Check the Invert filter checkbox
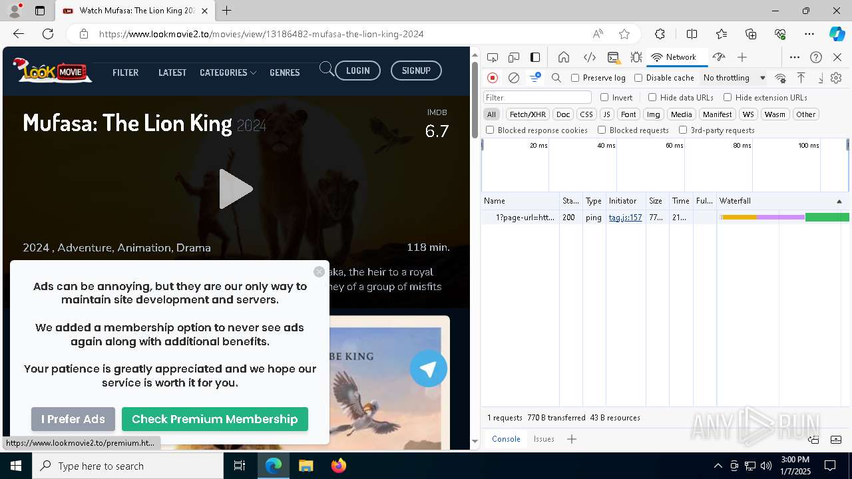The image size is (852, 479). [x=604, y=97]
